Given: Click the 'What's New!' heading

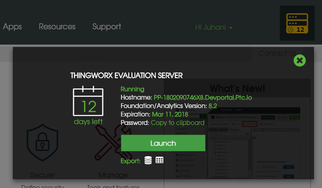Looking at the screenshot, I should coord(237,88).
